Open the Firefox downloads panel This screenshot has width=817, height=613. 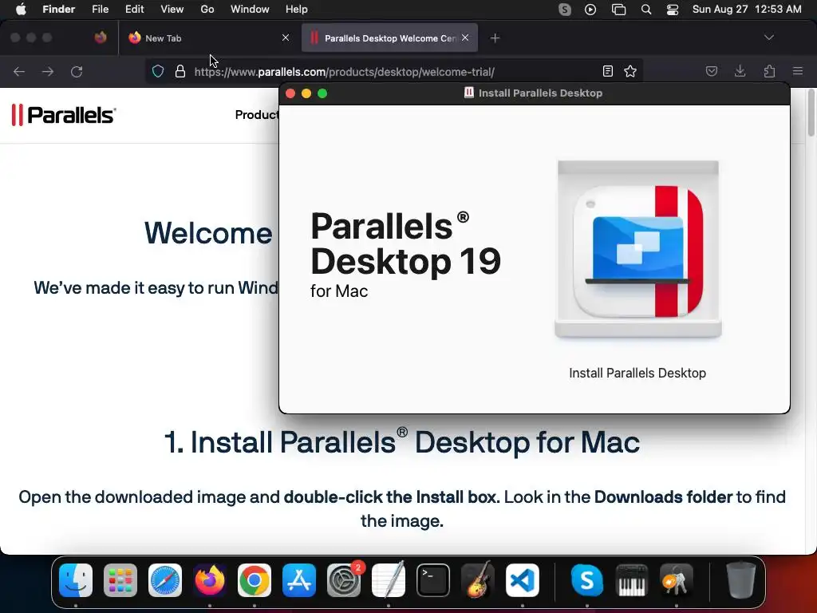pos(740,71)
